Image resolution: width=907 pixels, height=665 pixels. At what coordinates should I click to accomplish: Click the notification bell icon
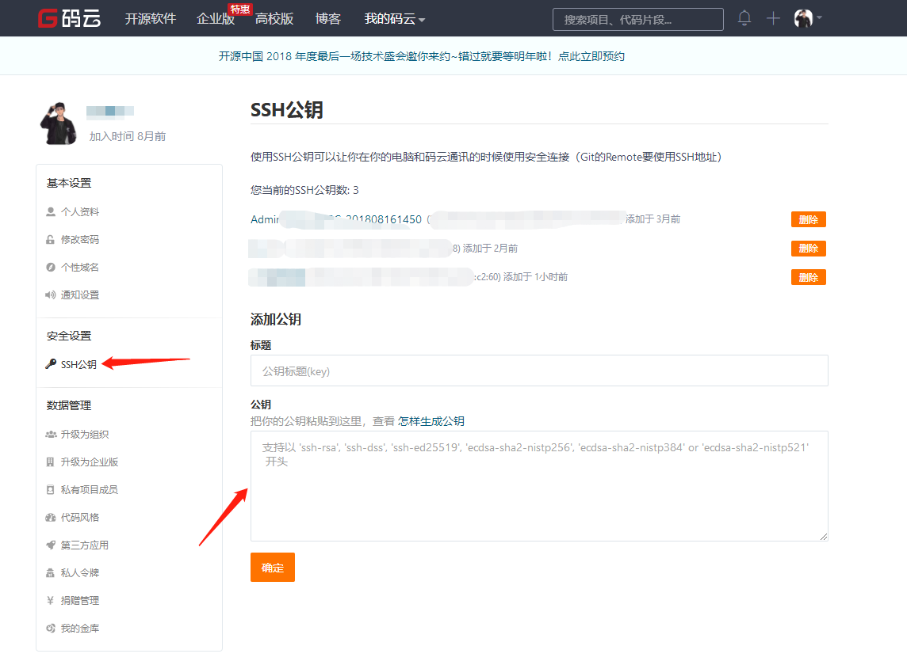pos(744,18)
